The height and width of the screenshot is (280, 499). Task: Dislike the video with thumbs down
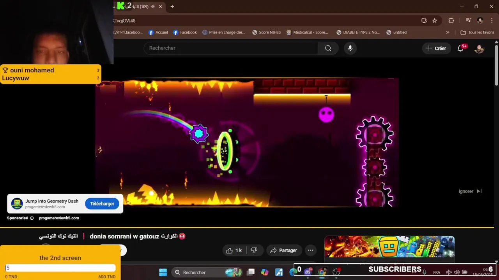[x=254, y=250]
